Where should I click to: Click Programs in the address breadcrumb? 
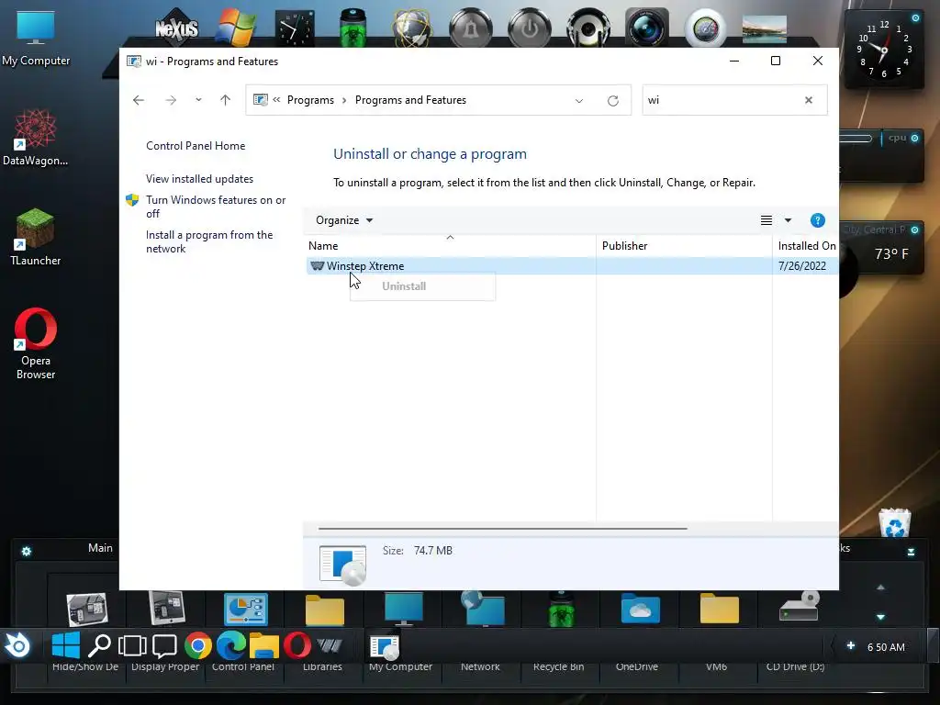[310, 100]
